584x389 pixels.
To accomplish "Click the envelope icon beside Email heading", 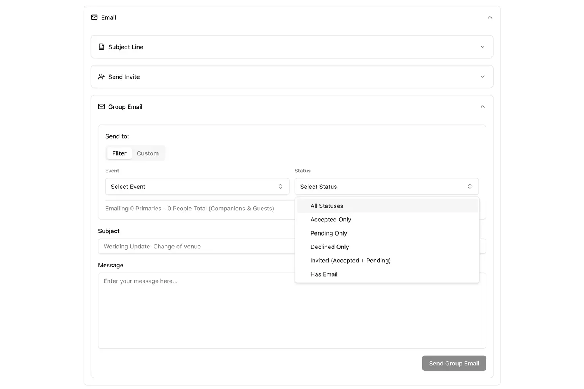I will pyautogui.click(x=94, y=17).
